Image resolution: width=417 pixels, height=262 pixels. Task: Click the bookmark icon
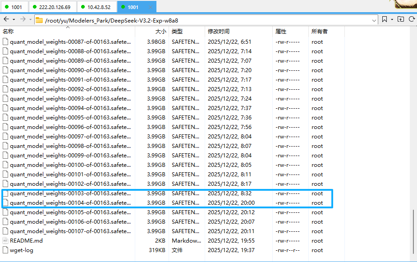pos(384,19)
